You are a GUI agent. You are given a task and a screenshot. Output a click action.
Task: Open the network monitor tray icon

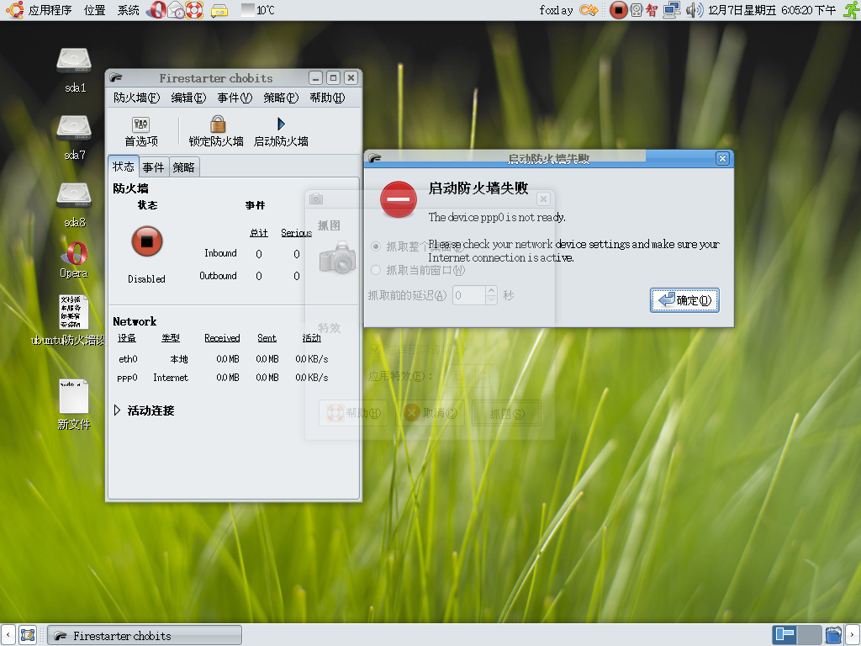[x=672, y=10]
